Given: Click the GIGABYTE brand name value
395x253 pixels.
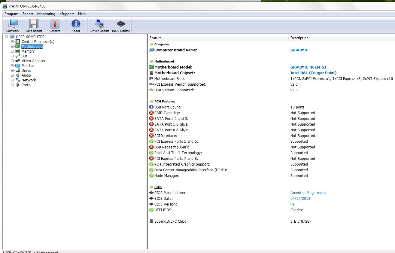Looking at the screenshot, I should (299, 50).
